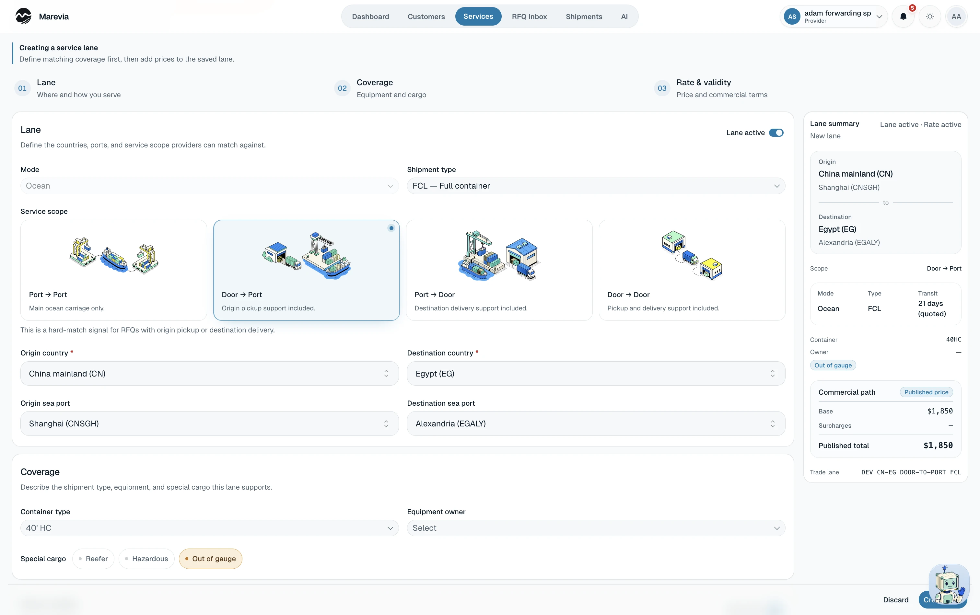Select the Door → Port radio indicator
The height and width of the screenshot is (615, 980).
tap(391, 228)
